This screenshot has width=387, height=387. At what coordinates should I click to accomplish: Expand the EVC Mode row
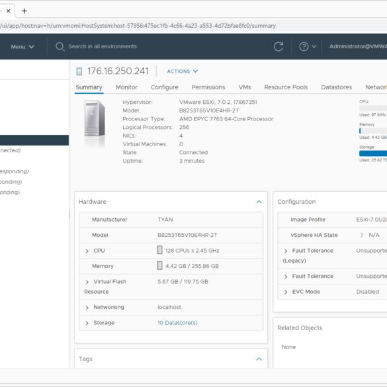click(286, 292)
